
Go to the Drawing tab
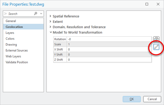23,45
